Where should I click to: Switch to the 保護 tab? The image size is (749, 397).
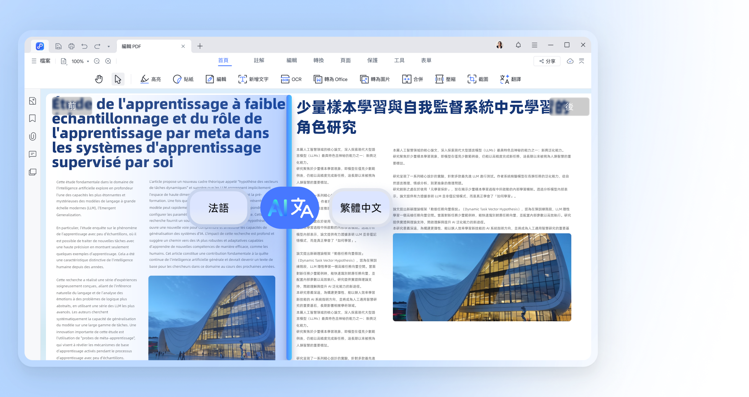pos(372,60)
